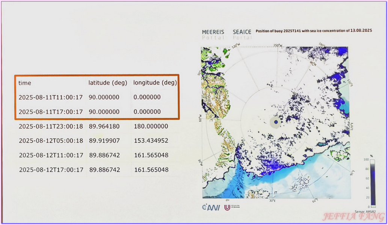Screen dimensions: 388x225
Task: Click timestamp 2025-08-11T11:00:17
Action: click(51, 97)
